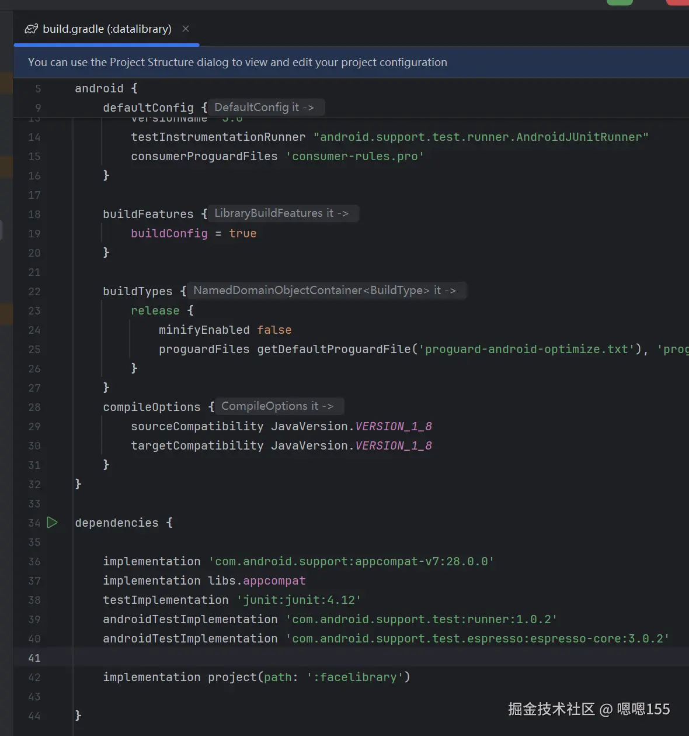The image size is (689, 736).
Task: Click the consumerProguardFiles keyword
Action: pyautogui.click(x=204, y=156)
